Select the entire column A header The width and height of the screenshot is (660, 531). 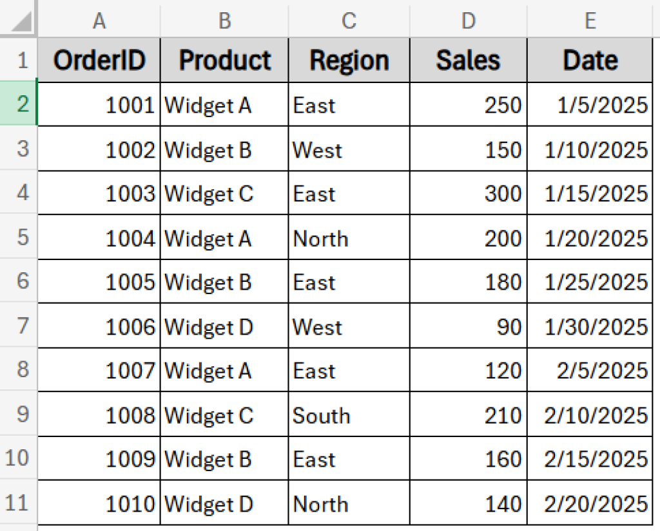pos(99,20)
